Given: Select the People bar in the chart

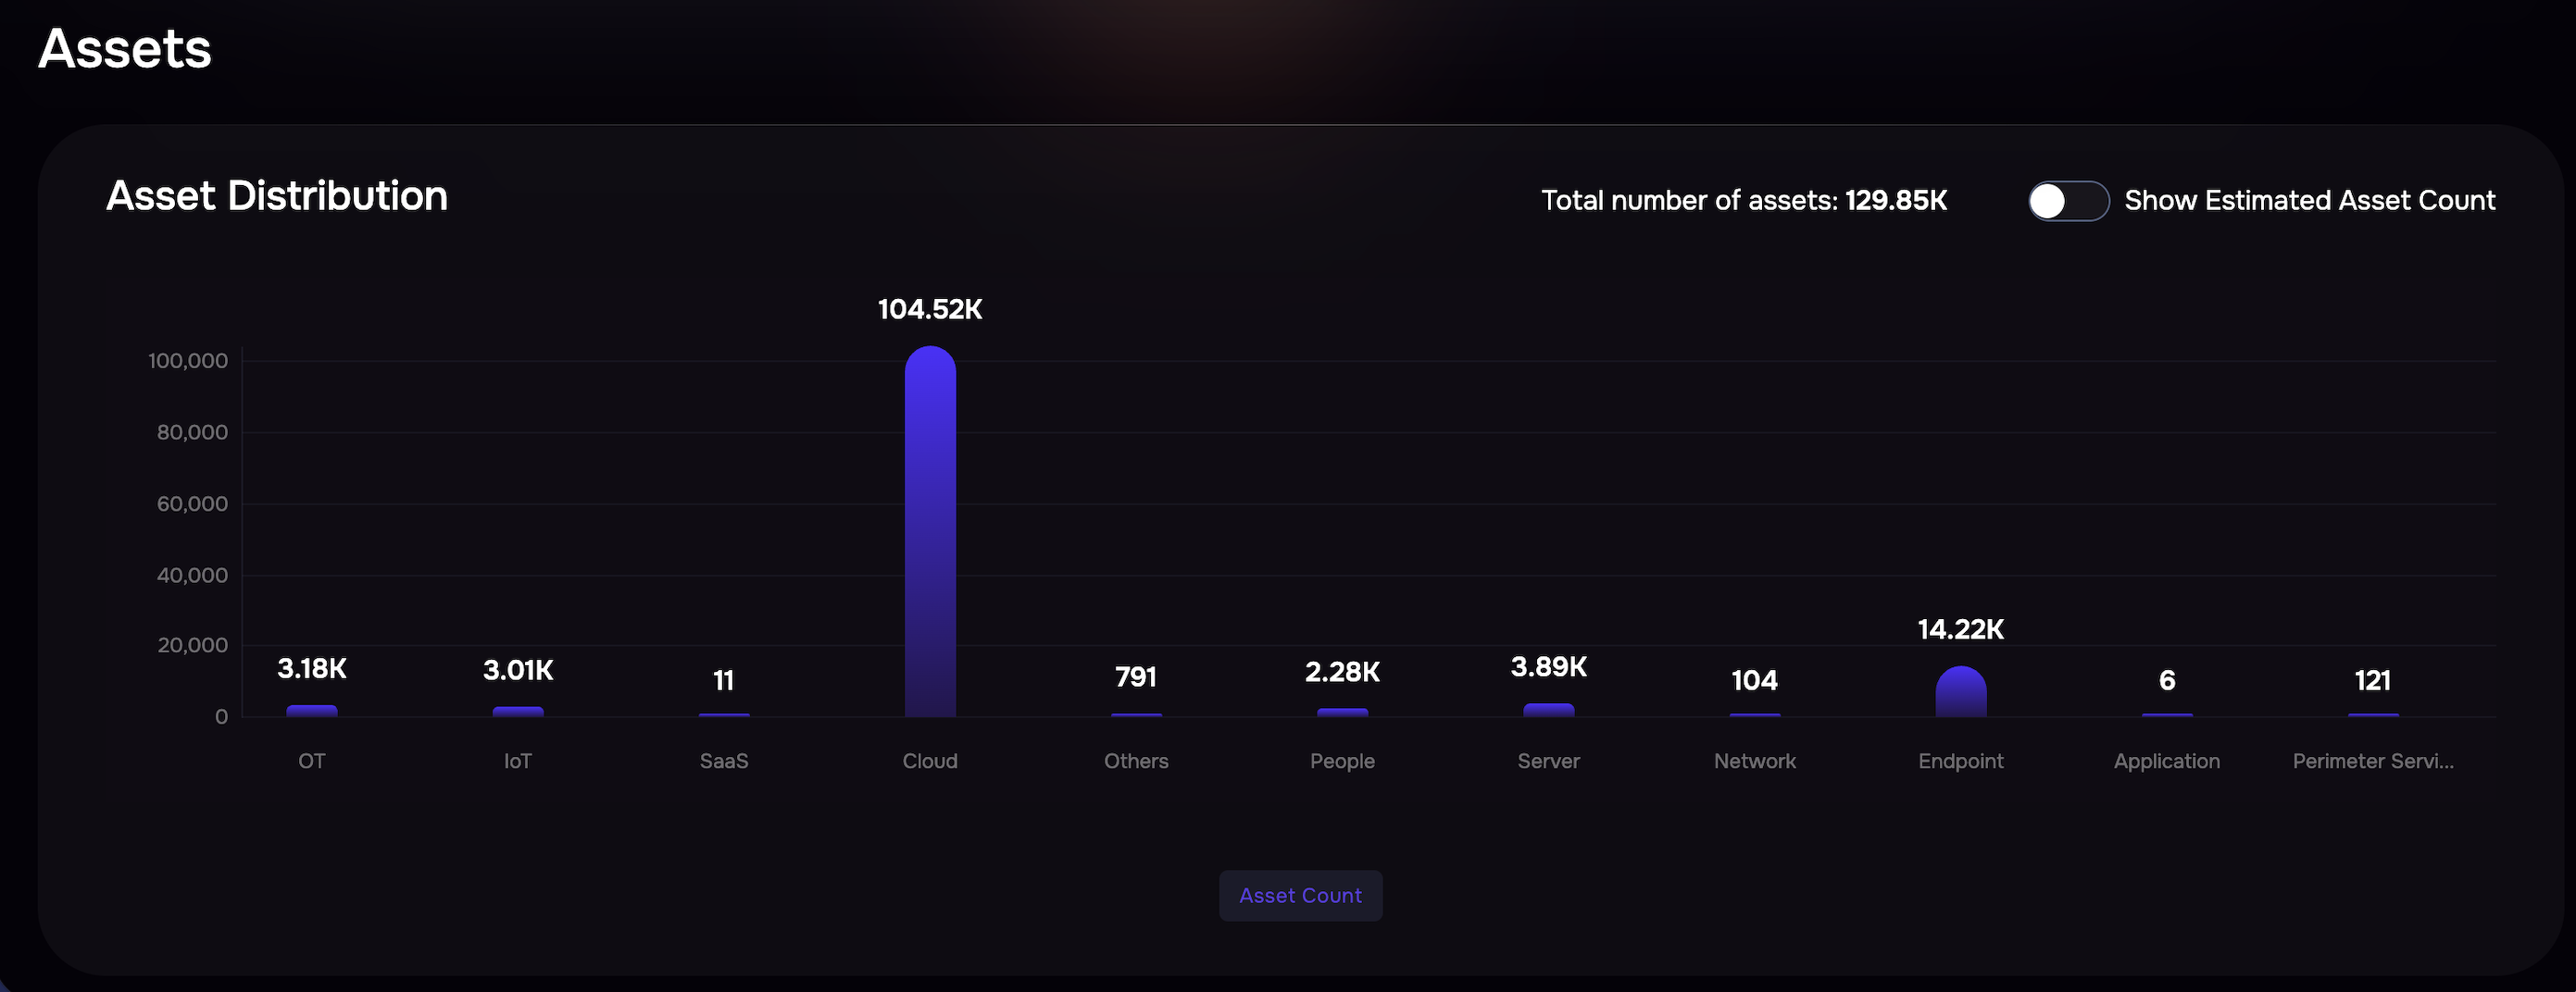Looking at the screenshot, I should (1342, 712).
